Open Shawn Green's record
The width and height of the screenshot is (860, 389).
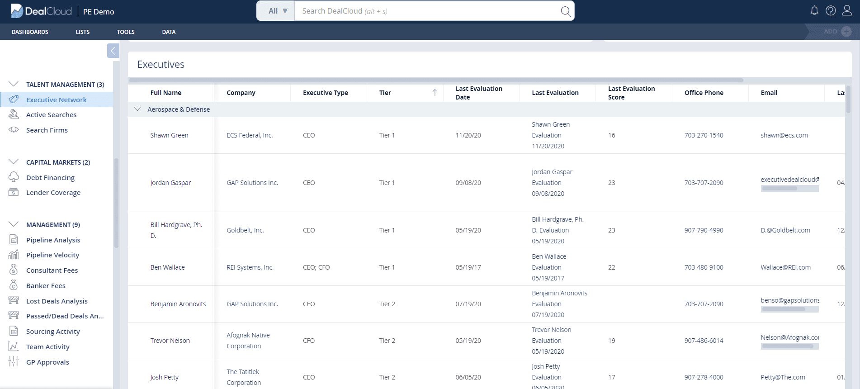point(170,135)
